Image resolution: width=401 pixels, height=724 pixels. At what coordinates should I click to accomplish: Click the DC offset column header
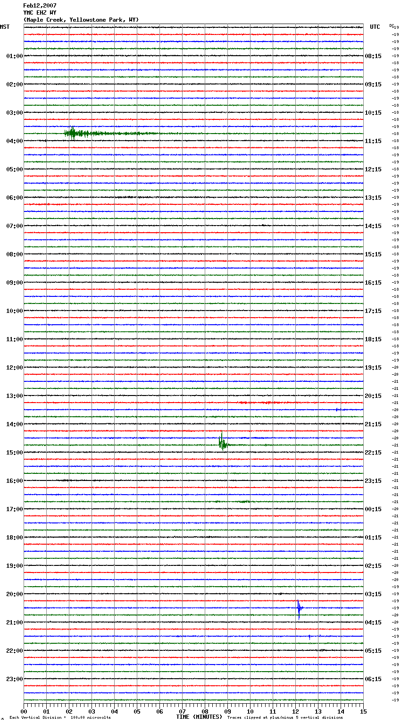pyautogui.click(x=391, y=25)
